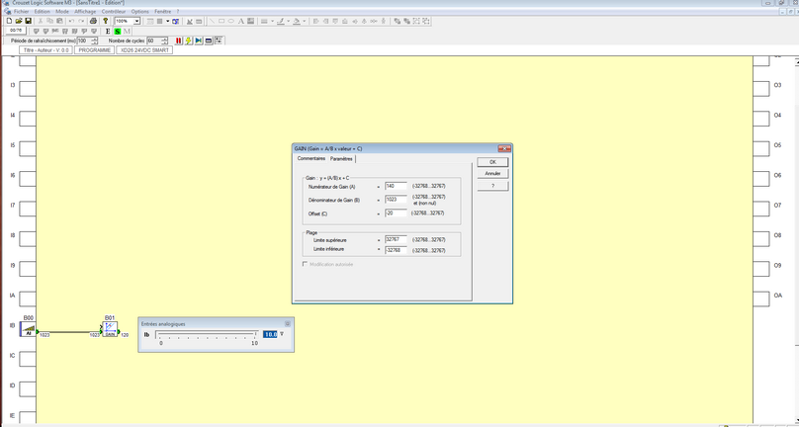Click the Annuler button
The height and width of the screenshot is (427, 799).
pos(491,174)
